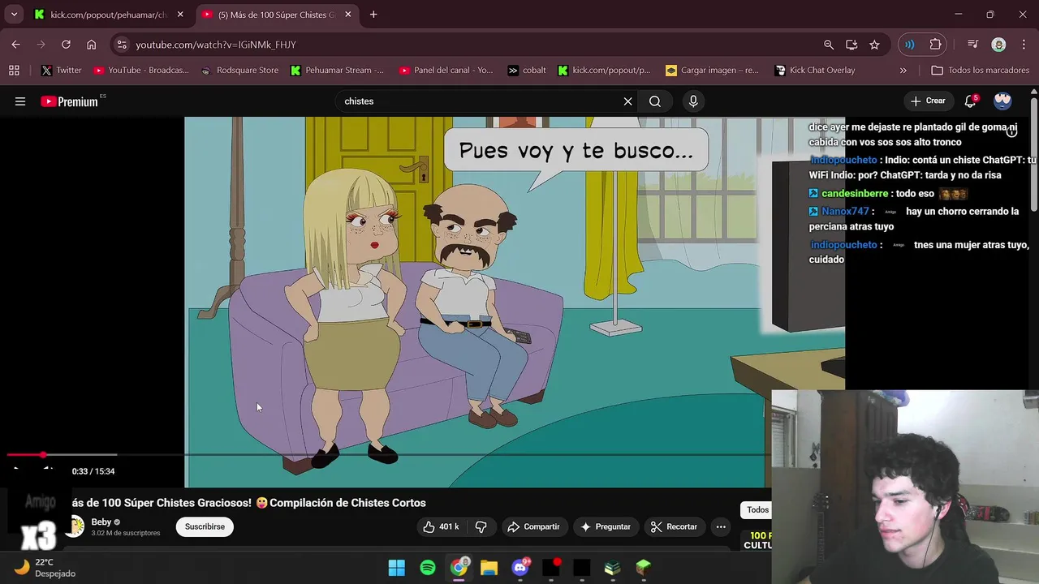
Task: Open the blue sound-wave extension icon
Action: pos(910,45)
